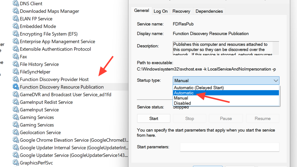Choose Manual in the startup type list
Screen dimensions: 297x167
tap(181, 98)
